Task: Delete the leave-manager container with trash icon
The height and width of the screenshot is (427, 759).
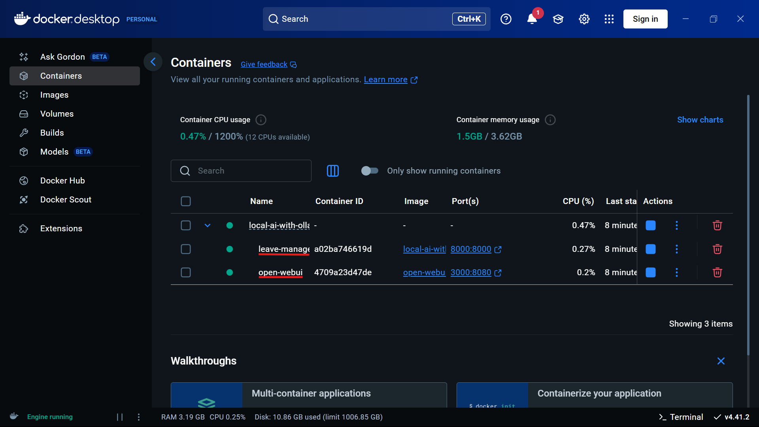Action: pyautogui.click(x=717, y=249)
